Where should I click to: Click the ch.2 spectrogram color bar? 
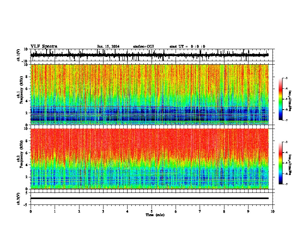[281, 163]
